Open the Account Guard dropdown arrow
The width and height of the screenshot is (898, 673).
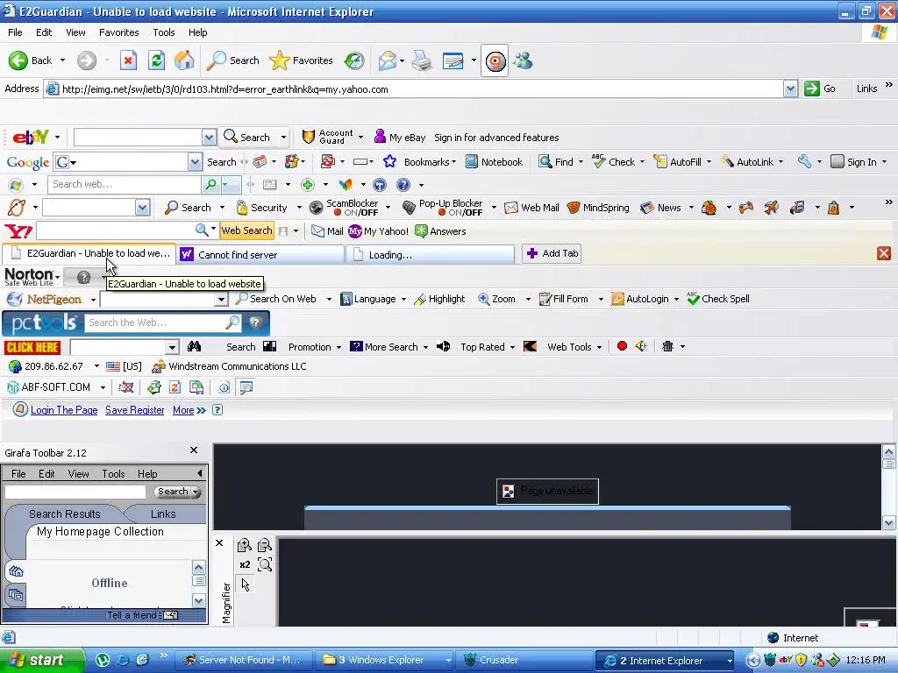point(360,138)
